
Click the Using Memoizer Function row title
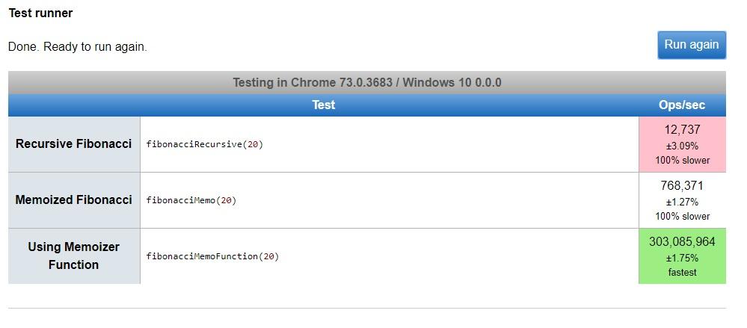click(x=73, y=256)
